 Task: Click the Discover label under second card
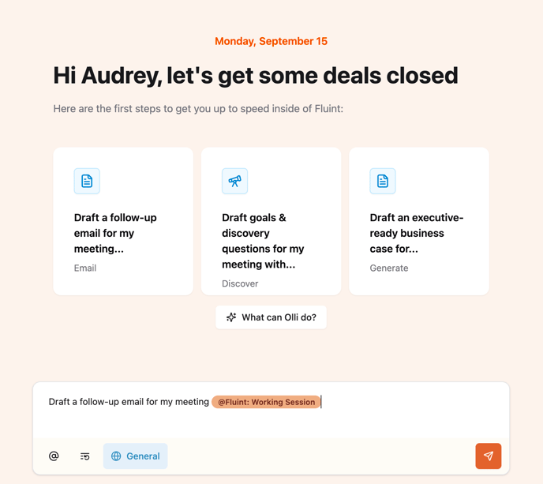pyautogui.click(x=240, y=283)
